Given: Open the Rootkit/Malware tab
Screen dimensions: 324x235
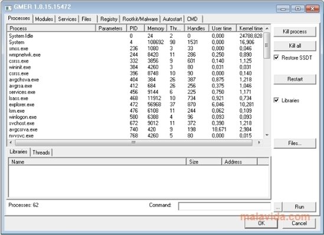Looking at the screenshot, I should click(140, 19).
